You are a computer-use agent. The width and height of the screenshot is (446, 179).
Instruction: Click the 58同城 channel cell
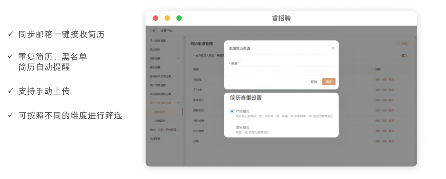[x=197, y=80]
